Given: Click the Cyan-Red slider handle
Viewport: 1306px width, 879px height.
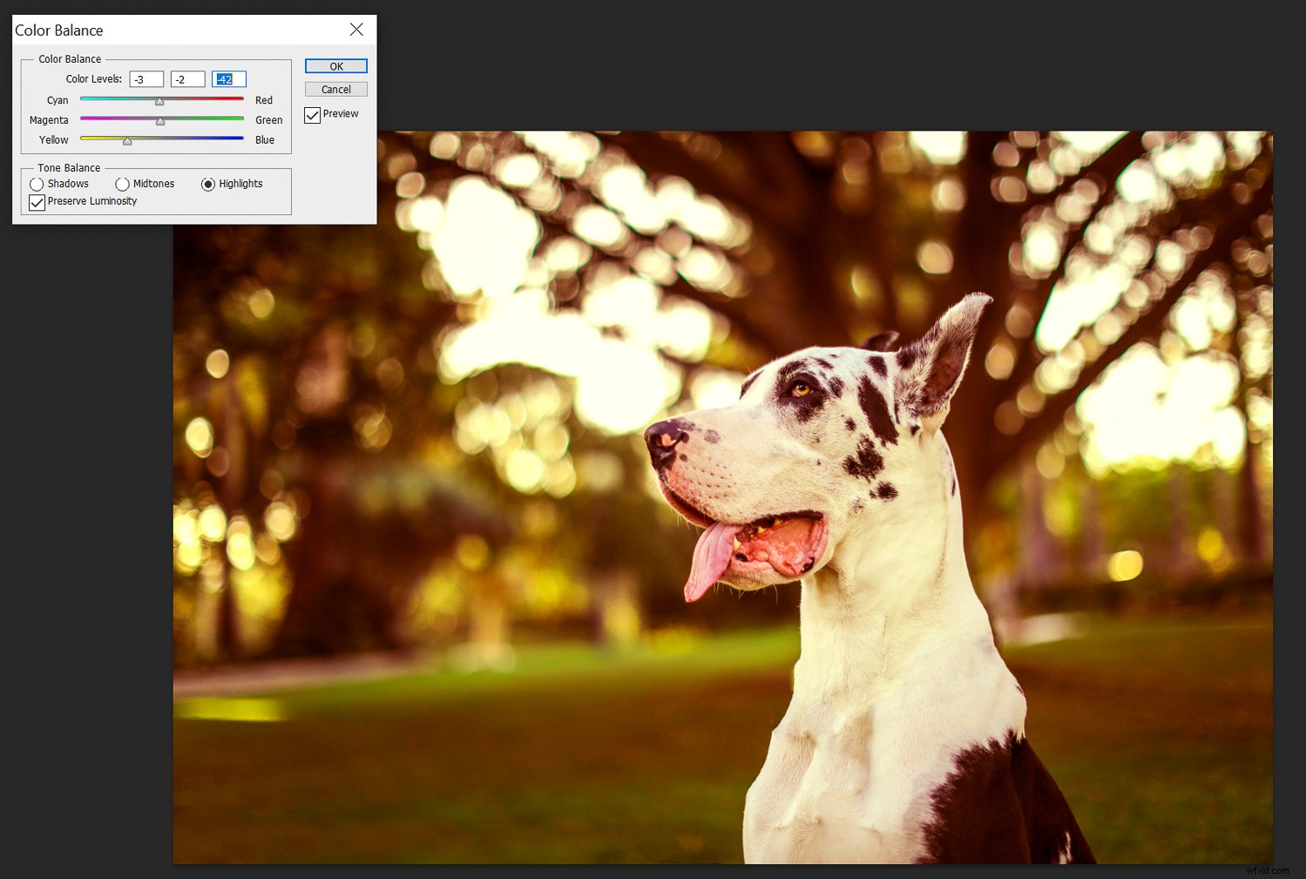Looking at the screenshot, I should [160, 100].
